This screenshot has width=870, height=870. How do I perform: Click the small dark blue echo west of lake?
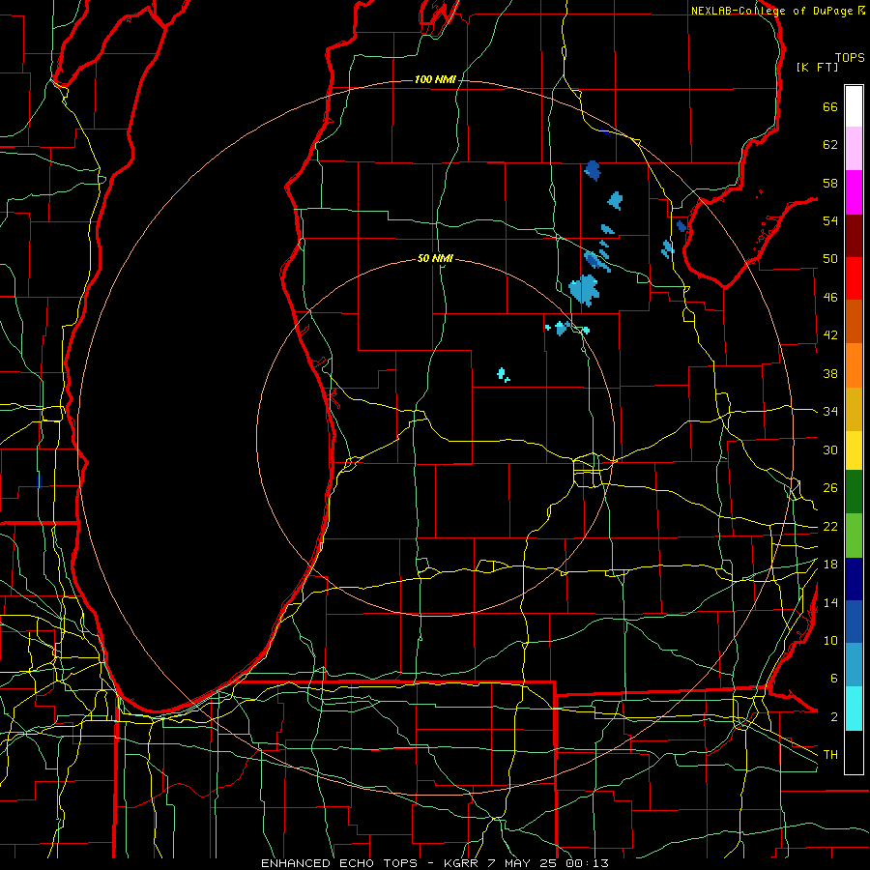point(39,480)
